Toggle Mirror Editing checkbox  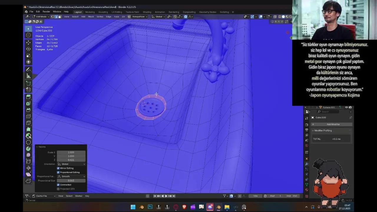(x=58, y=168)
